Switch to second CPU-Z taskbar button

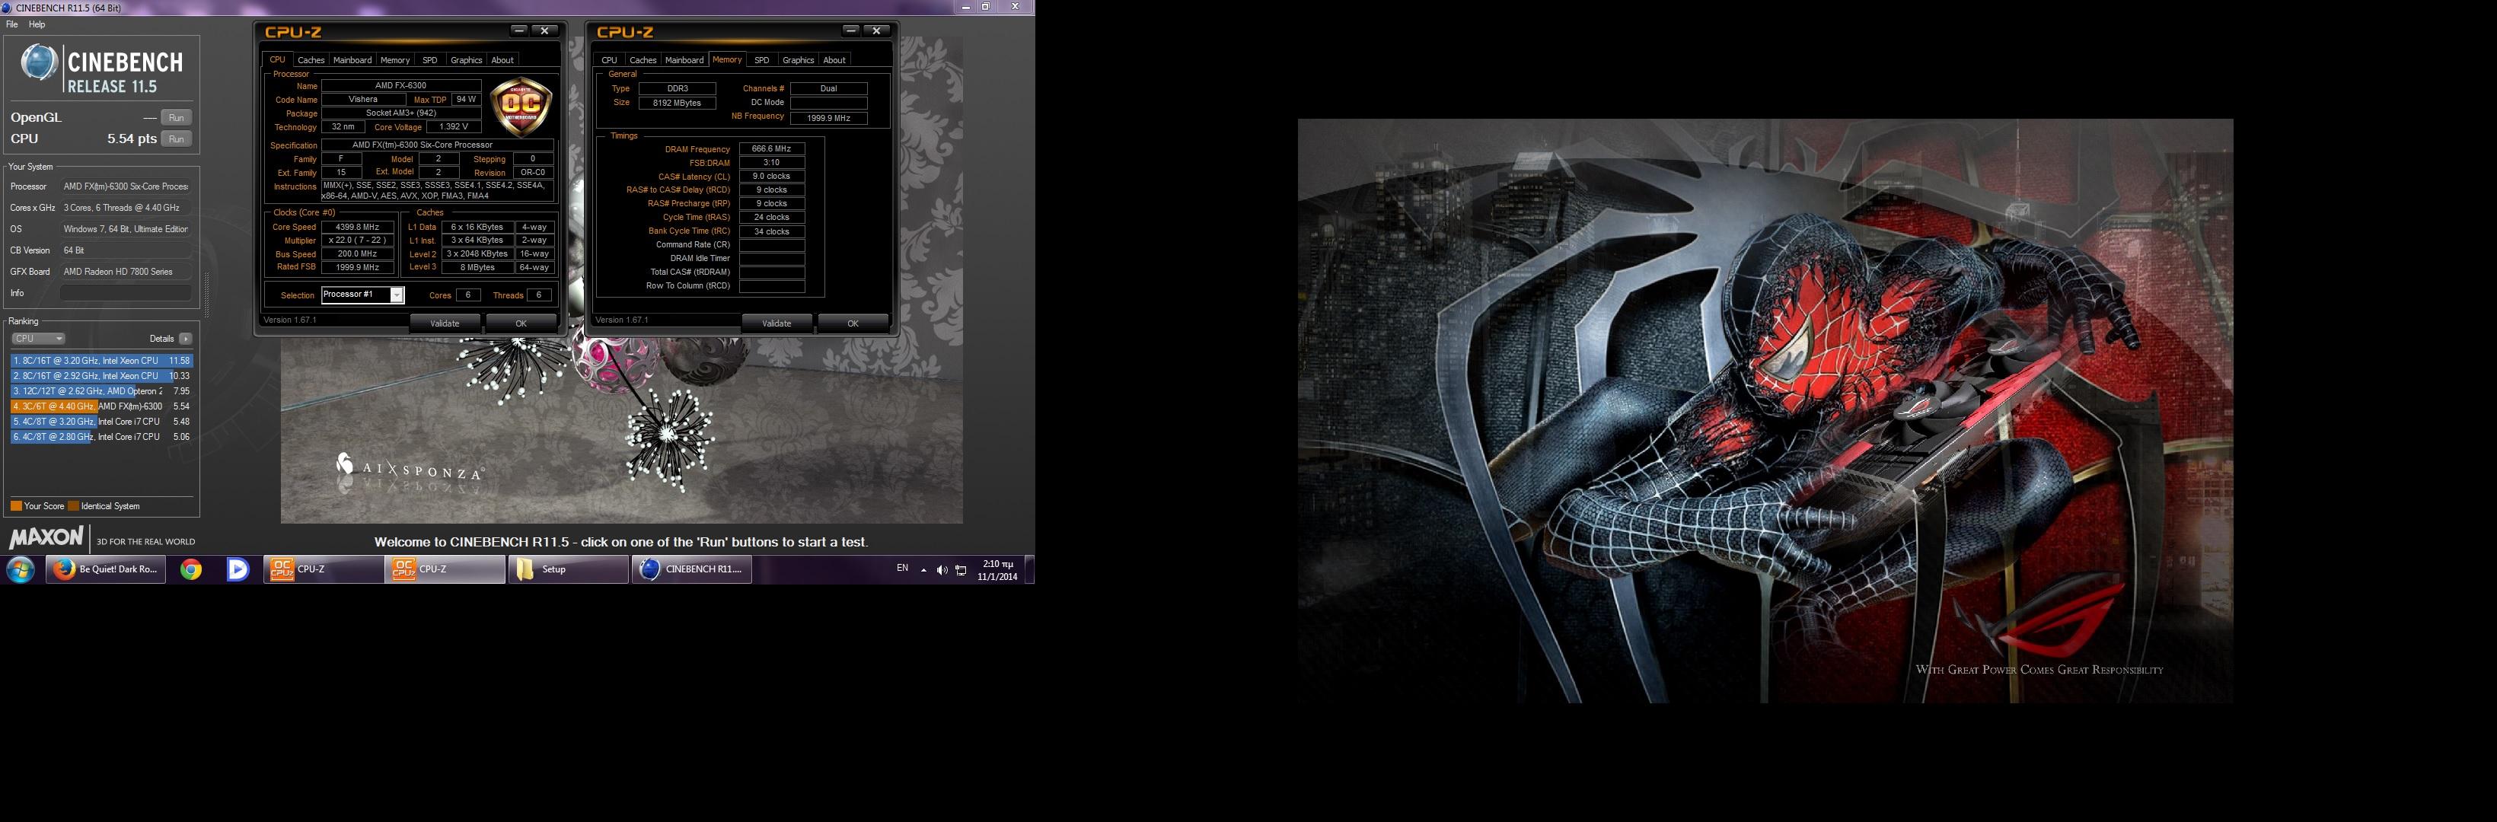[x=446, y=569]
